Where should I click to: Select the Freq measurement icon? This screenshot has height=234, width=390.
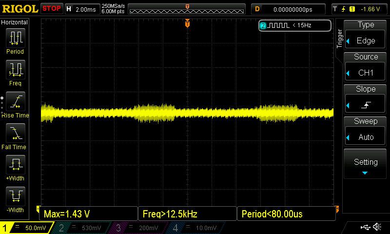15,73
